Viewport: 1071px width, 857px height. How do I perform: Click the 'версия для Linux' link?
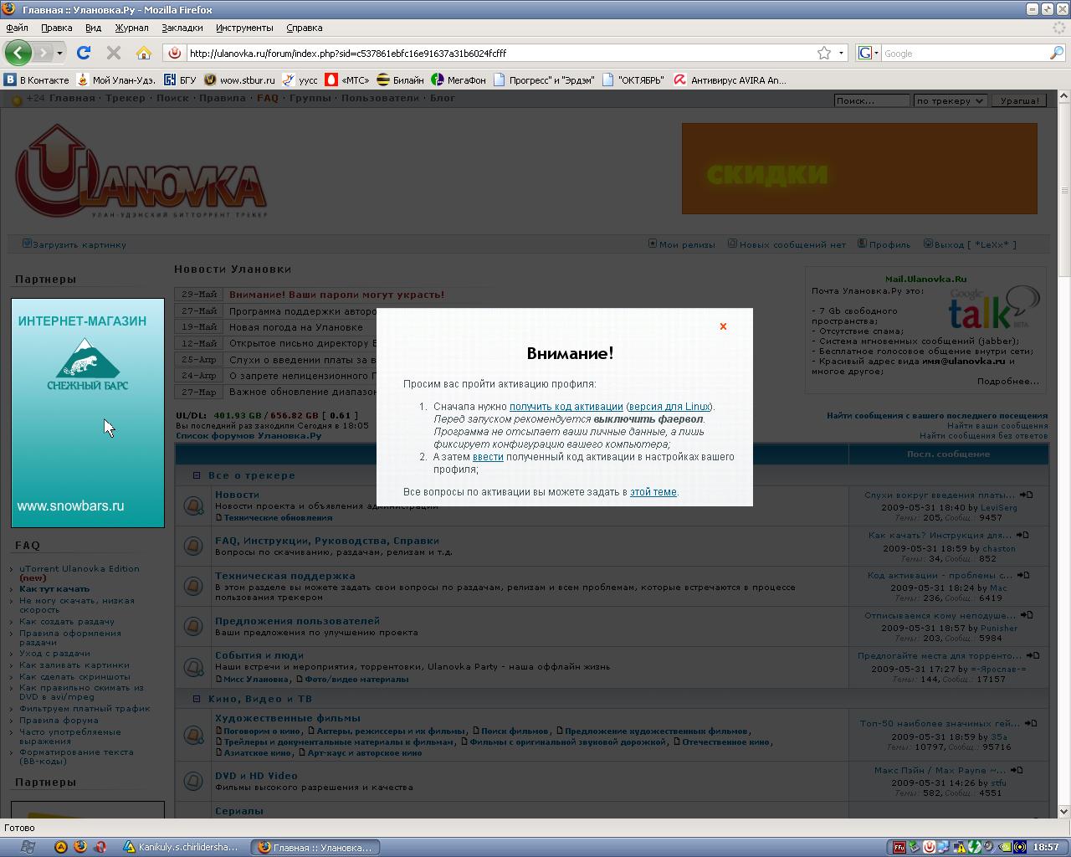[669, 407]
